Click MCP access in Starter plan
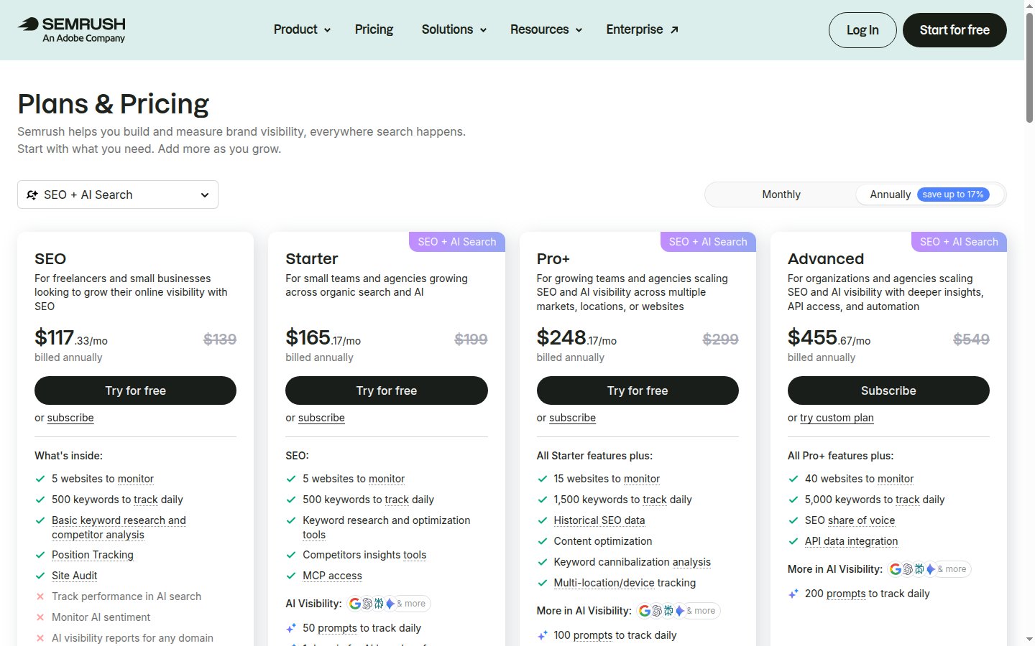Screen dimensions: 1035x646 (332, 576)
